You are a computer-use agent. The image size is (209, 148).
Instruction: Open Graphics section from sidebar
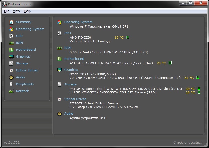coord(23,56)
